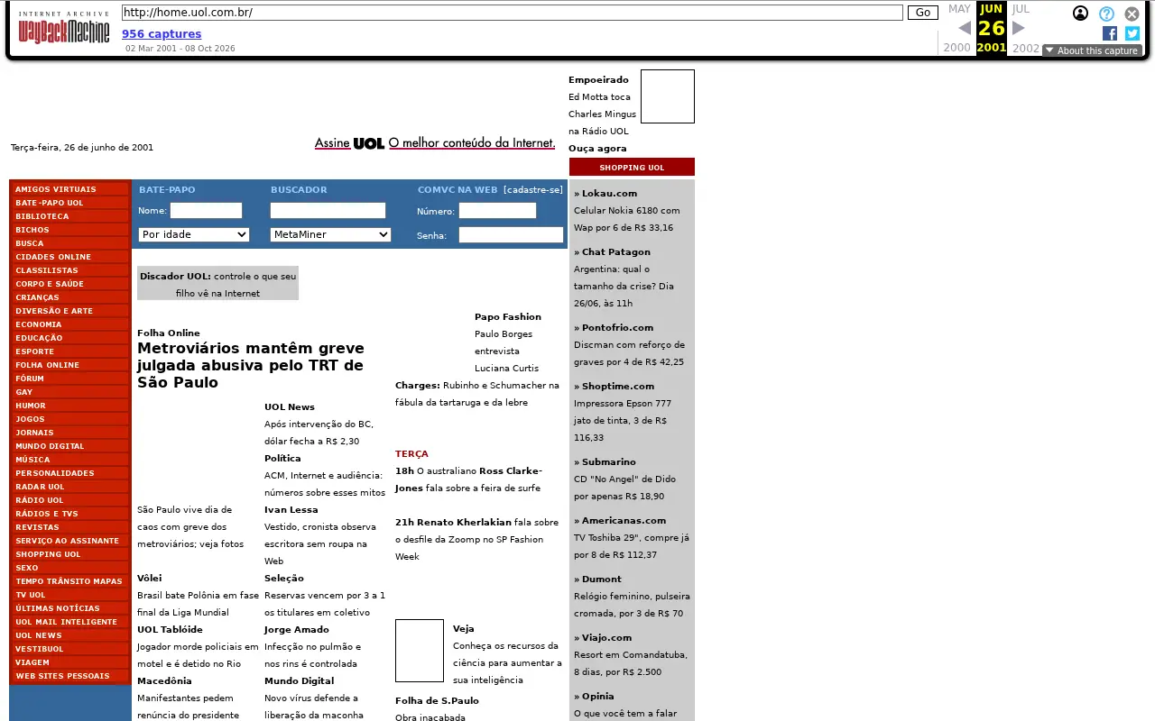Open the Papo Fashion link
This screenshot has width=1155, height=721.
pos(508,317)
